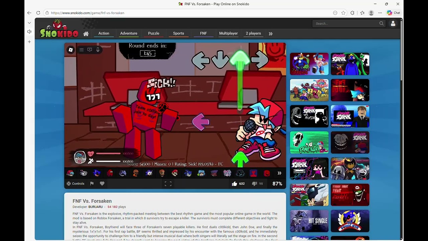
Task: Report the game with the flag icon
Action: coord(92,183)
